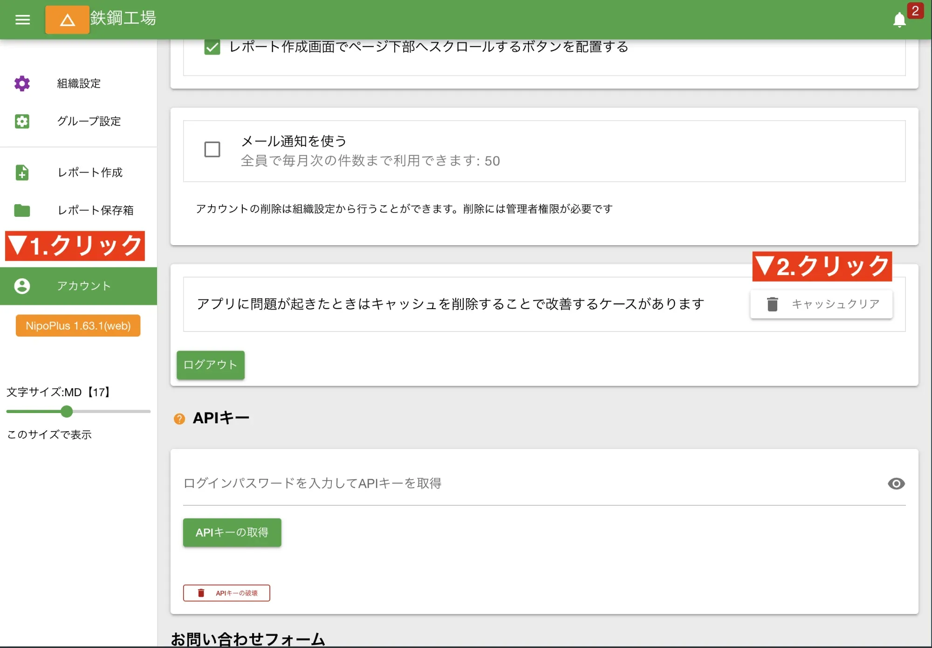
Task: Uncheck the scroll-to-bottom button option
Action: click(212, 47)
